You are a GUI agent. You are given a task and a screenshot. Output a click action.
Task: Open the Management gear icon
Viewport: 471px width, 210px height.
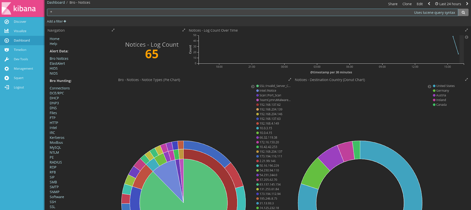7,69
